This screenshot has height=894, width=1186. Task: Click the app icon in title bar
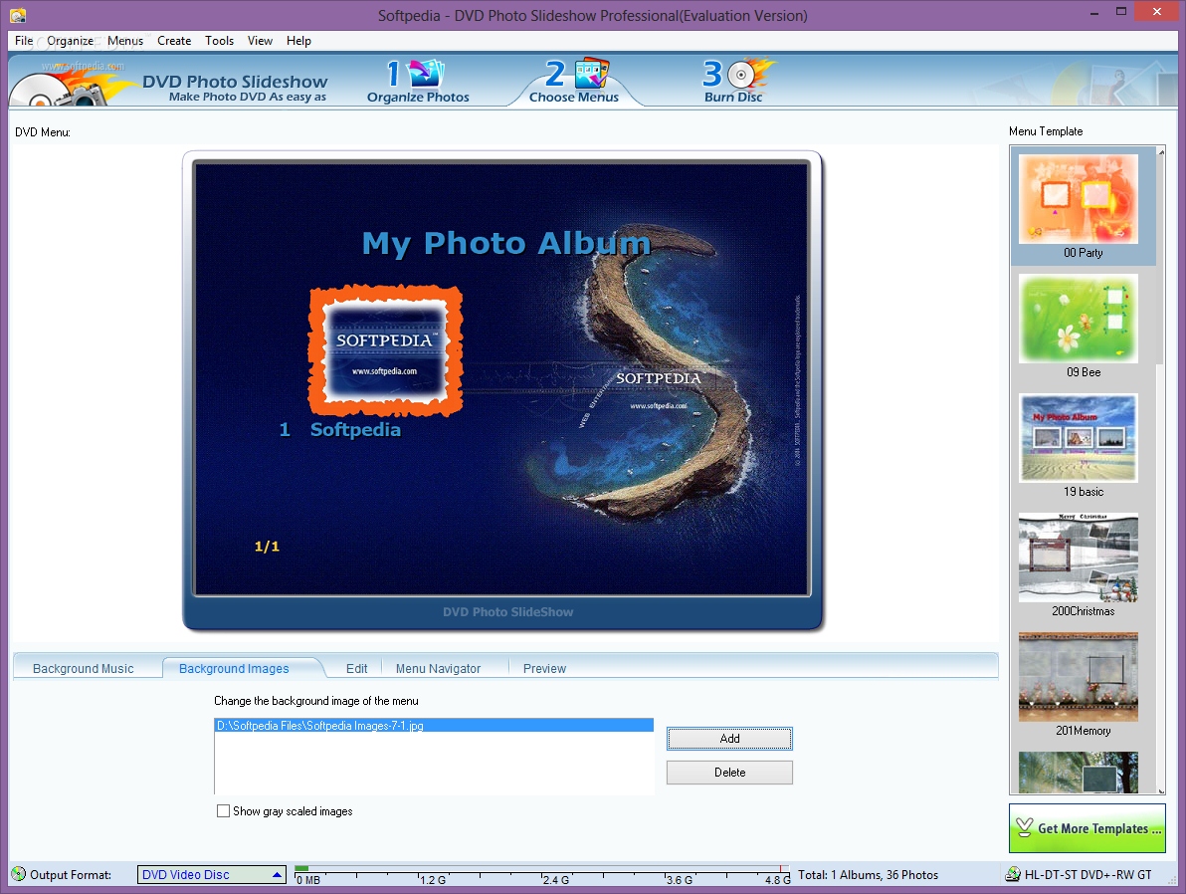(x=18, y=14)
